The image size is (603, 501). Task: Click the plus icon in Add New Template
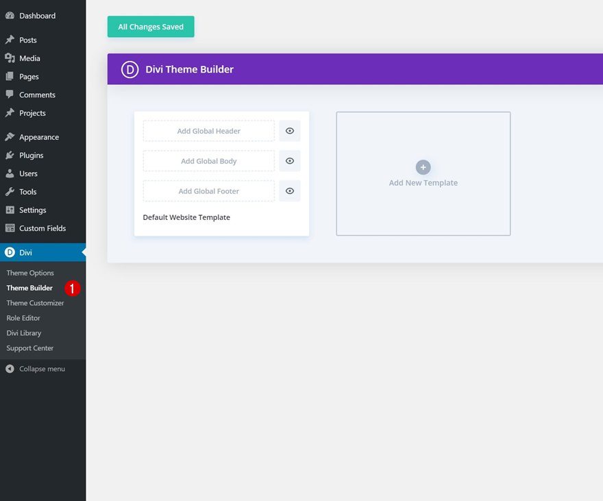click(x=423, y=167)
